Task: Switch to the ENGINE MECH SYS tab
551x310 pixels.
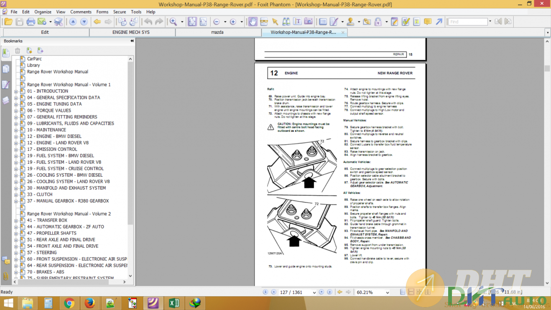Action: click(131, 32)
